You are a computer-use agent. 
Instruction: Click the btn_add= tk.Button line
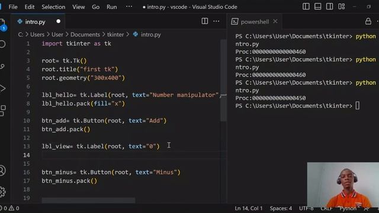[104, 121]
